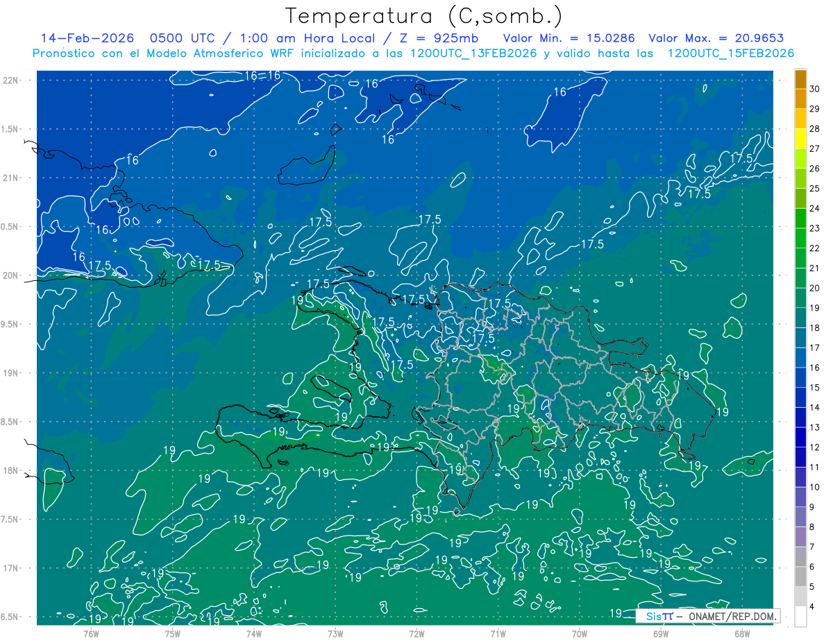Click the "1200UTC_13FEB2026" initialization time

point(473,53)
